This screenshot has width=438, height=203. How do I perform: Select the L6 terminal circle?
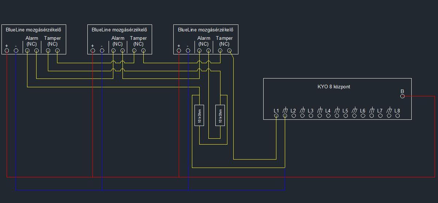point(363,115)
